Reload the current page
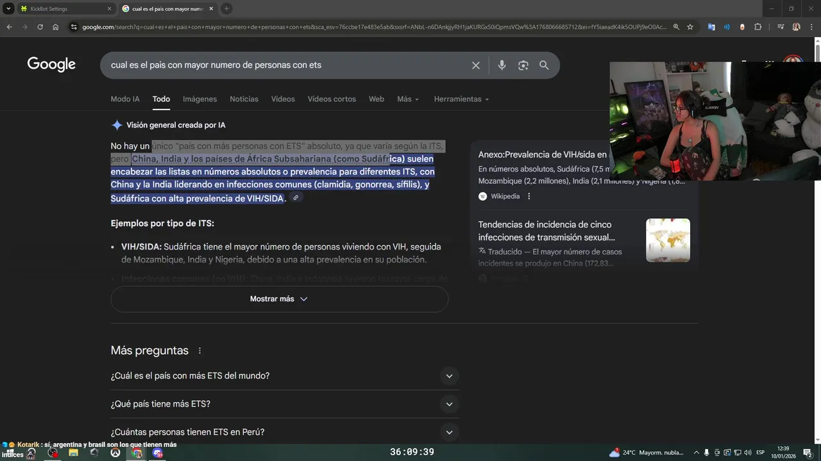Viewport: 821px width, 461px height. tap(40, 27)
